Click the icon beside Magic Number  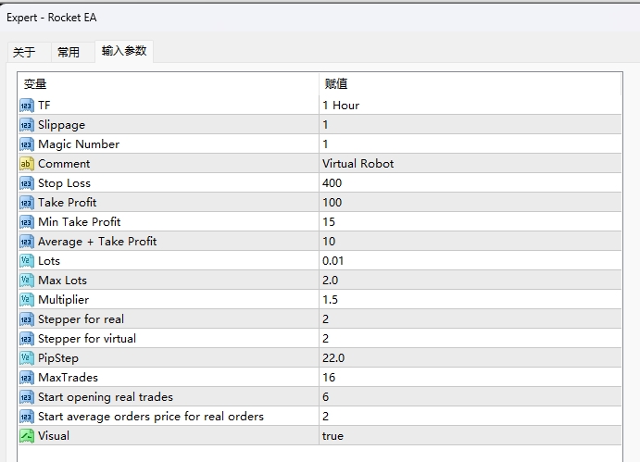(26, 144)
